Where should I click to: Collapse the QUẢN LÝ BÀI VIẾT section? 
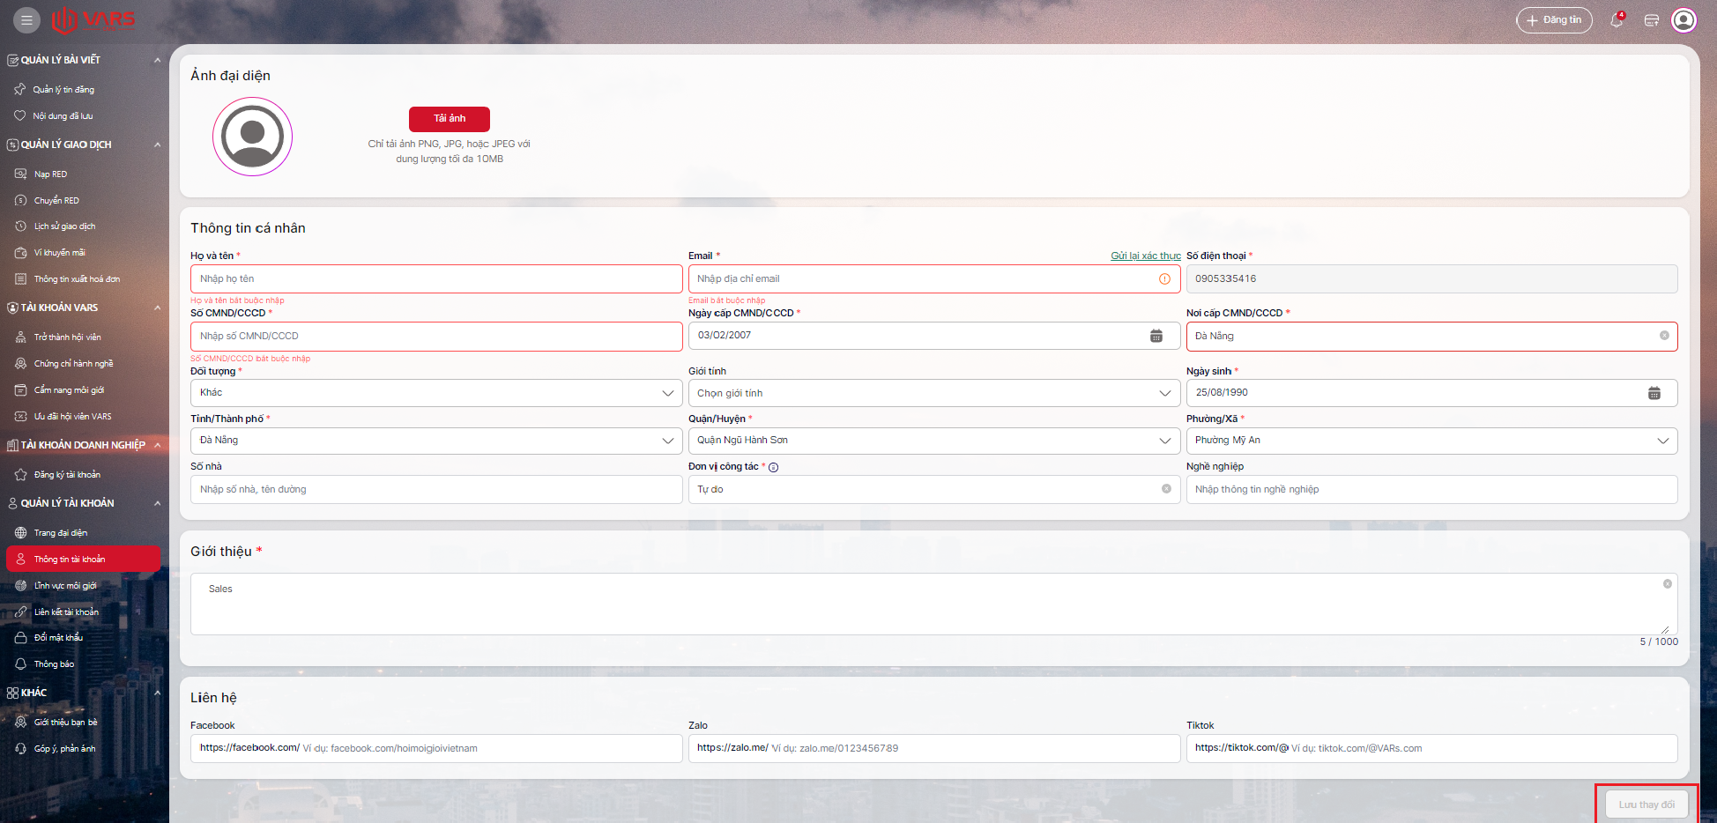coord(157,60)
